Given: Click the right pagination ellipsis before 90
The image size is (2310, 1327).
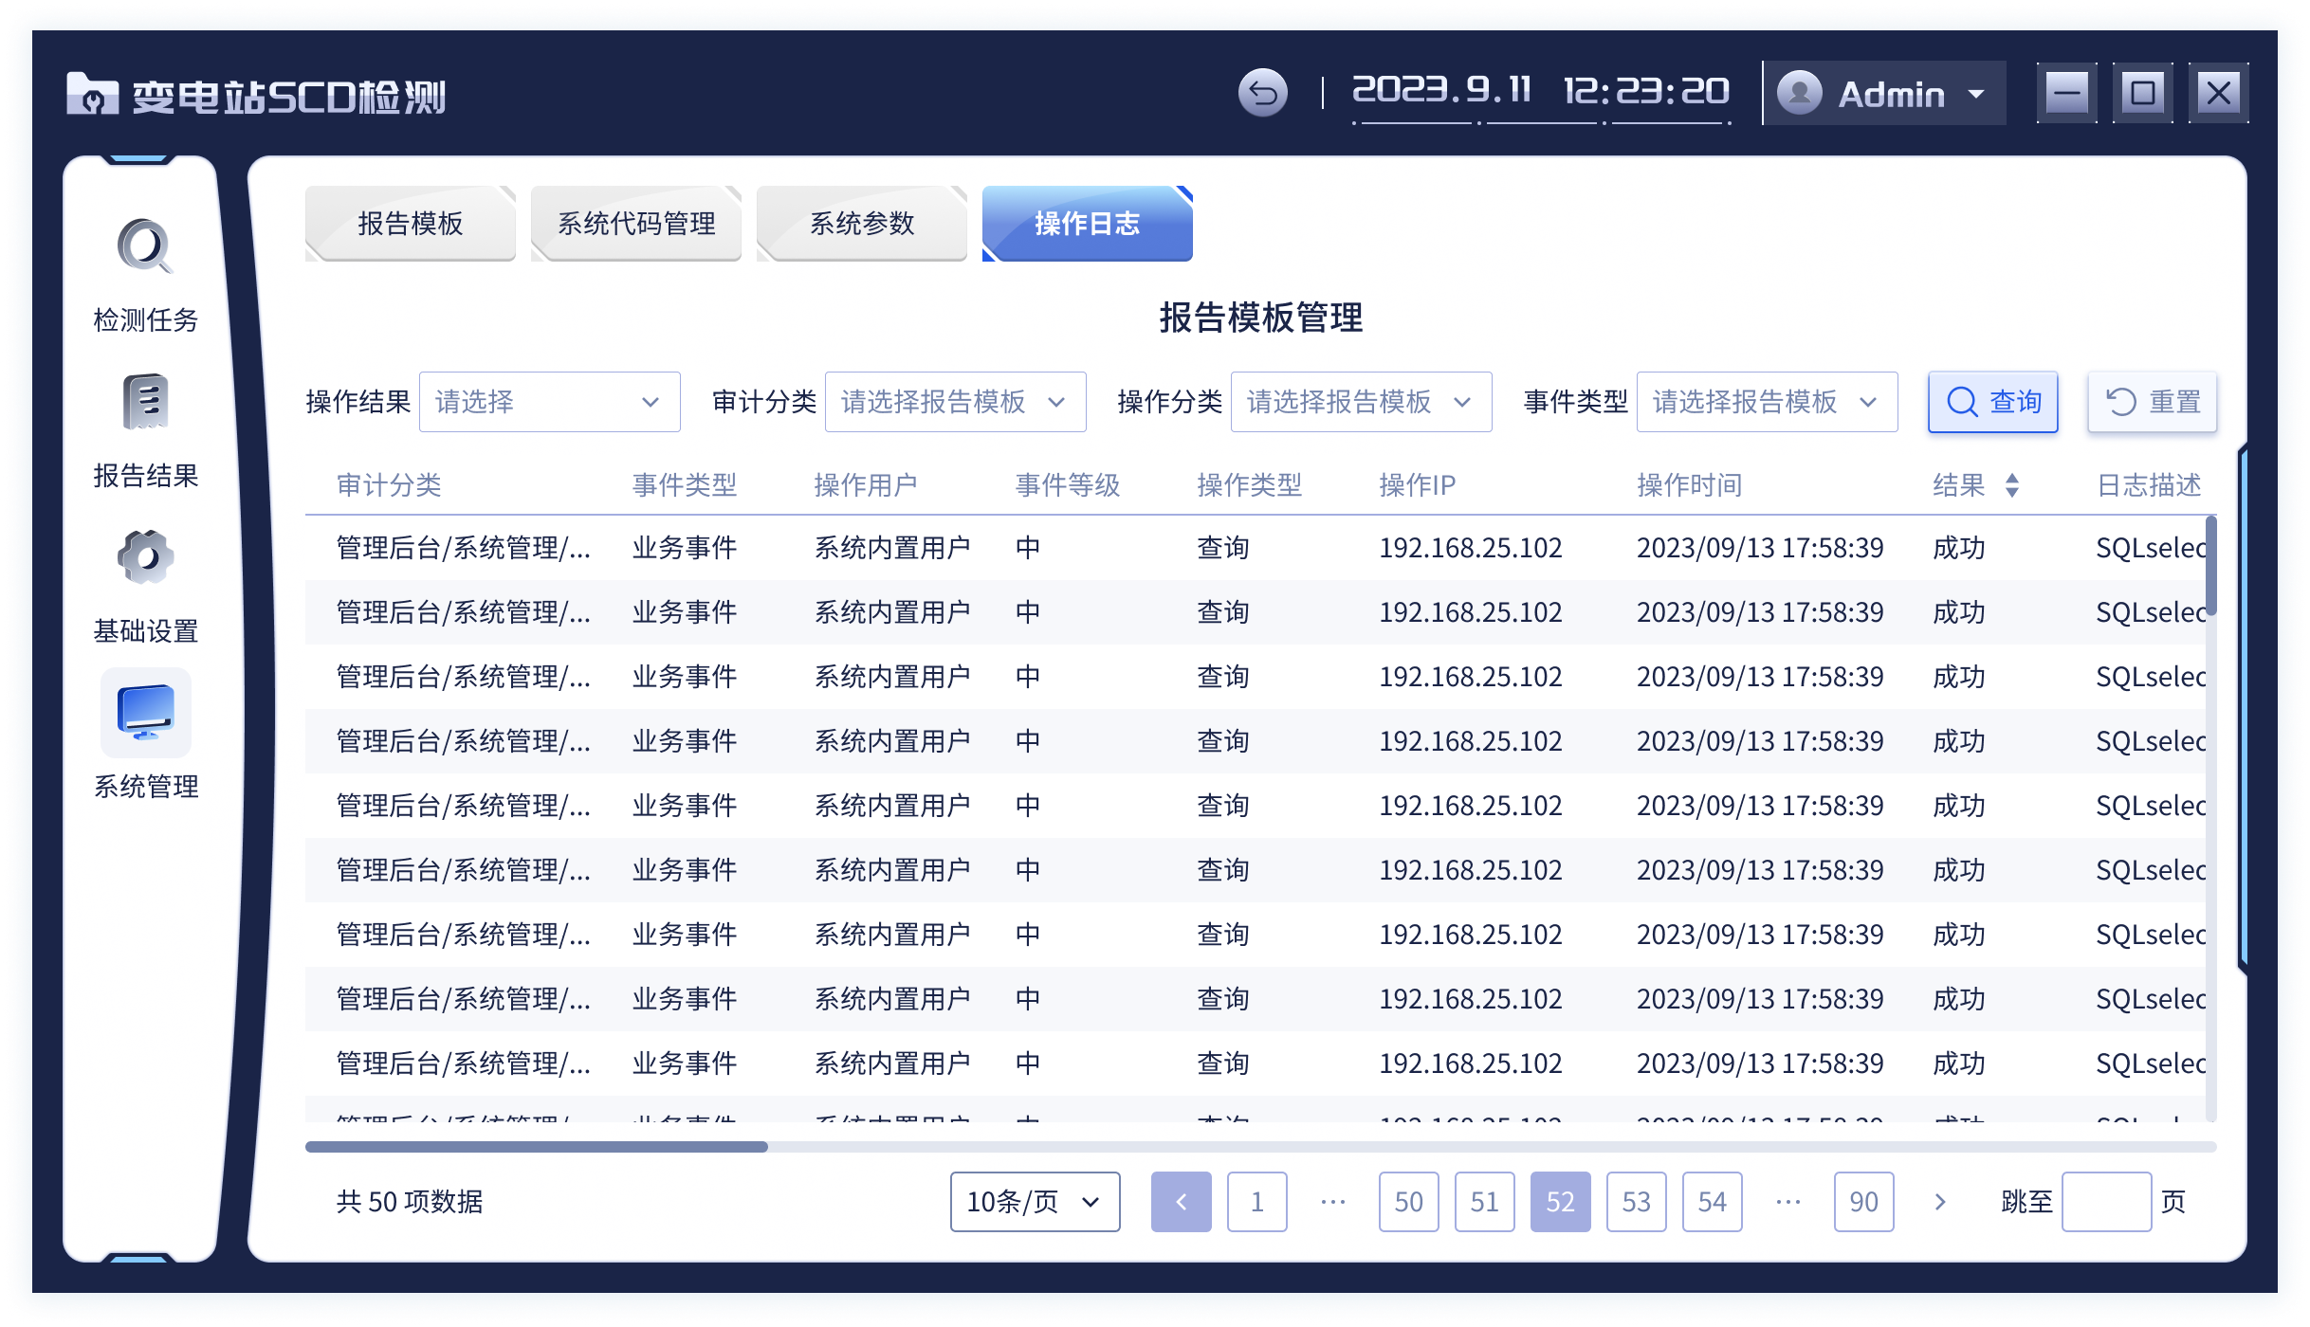Looking at the screenshot, I should click(x=1788, y=1202).
